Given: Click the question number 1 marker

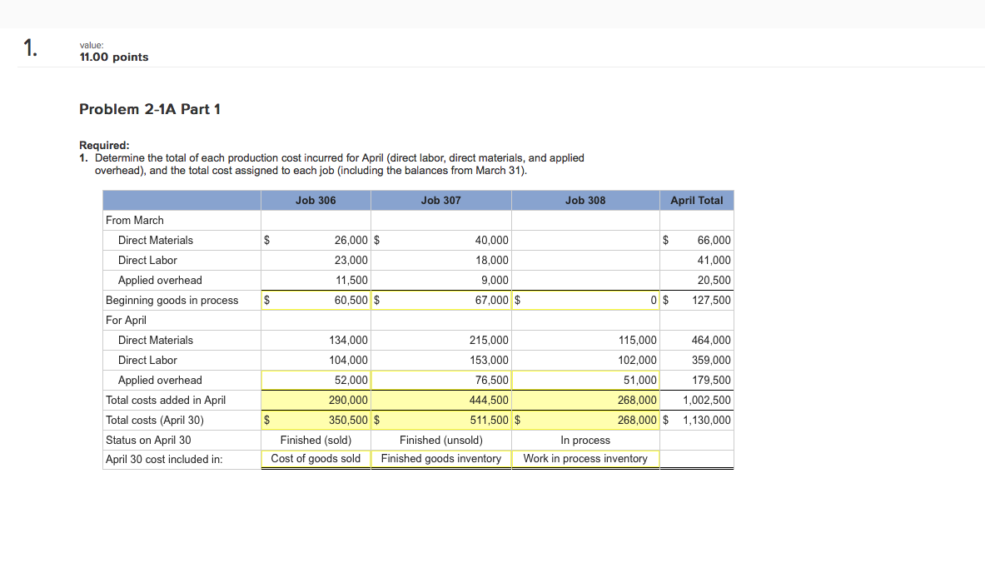Looking at the screenshot, I should tap(28, 48).
